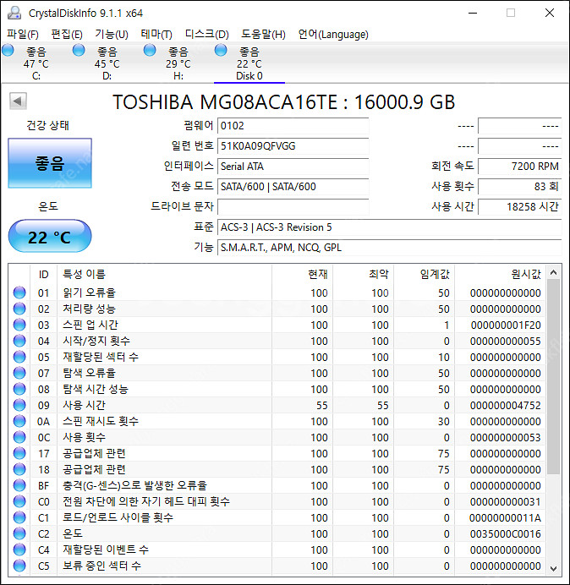Click the previous disk arrow button

coord(18,101)
